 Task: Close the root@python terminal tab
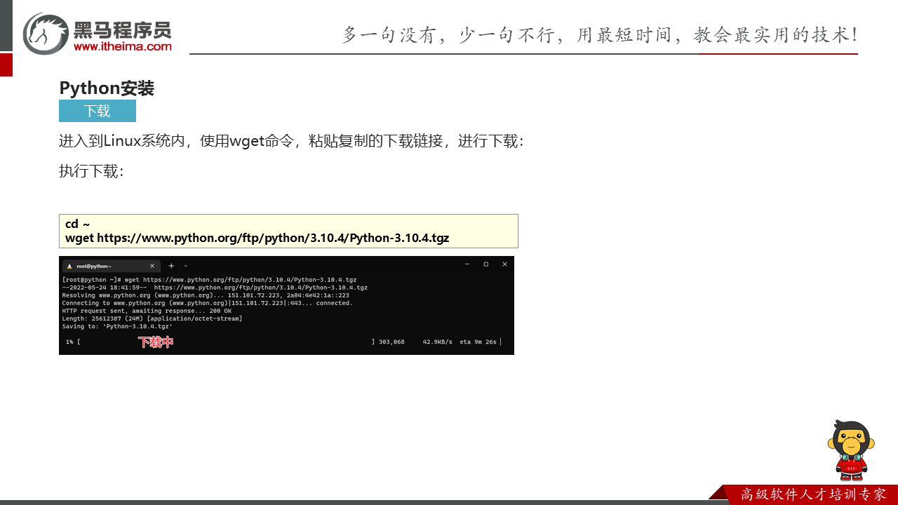152,266
